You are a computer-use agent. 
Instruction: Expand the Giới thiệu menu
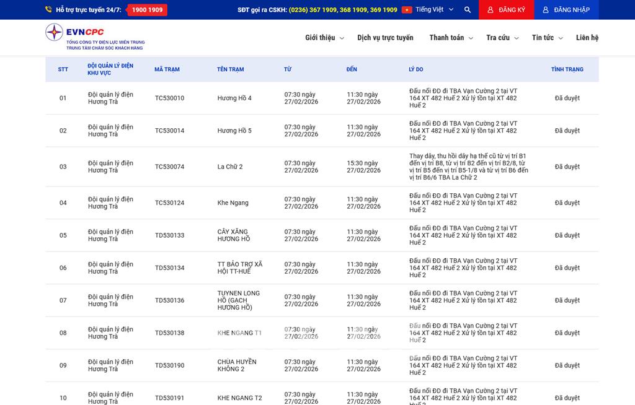tap(324, 38)
